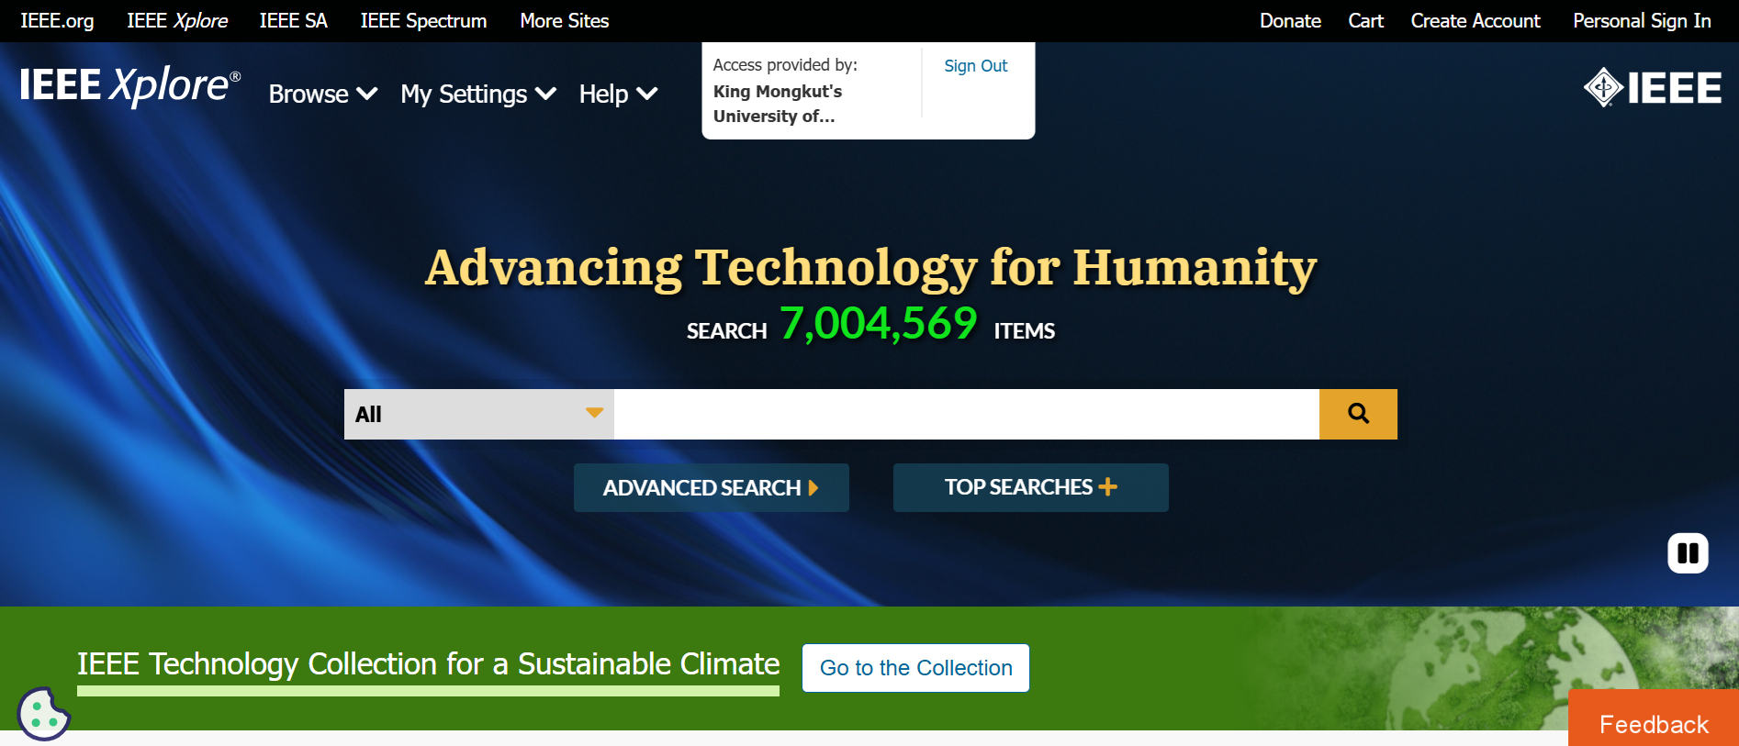Click Go to the Collection button
Viewport: 1739px width, 746px height.
915,668
